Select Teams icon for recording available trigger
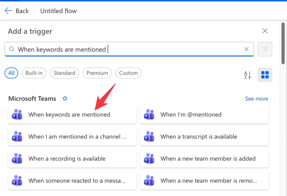Viewport: 287px width, 196px height. coord(17,158)
